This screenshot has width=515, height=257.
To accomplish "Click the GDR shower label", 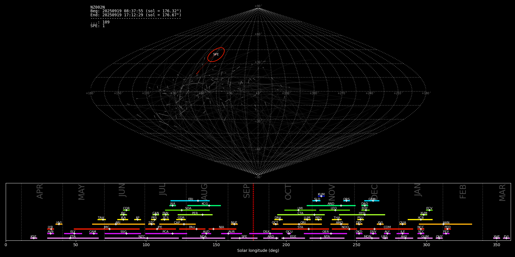I will click(181, 218).
